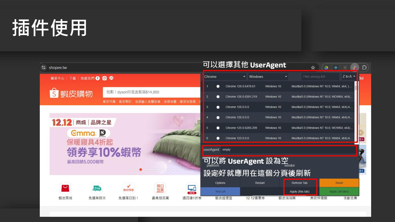Select radio button for Chrome 126.0.6301.219
This screenshot has width=395, height=222.
click(218, 97)
